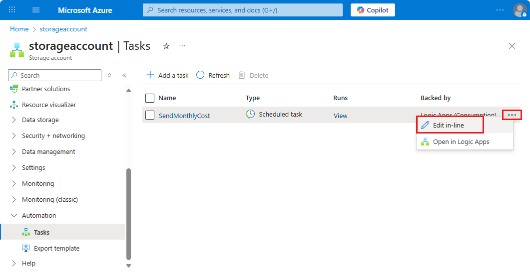Open the ellipsis menu for SendMonthlyCost row
The image size is (530, 273).
pos(512,115)
